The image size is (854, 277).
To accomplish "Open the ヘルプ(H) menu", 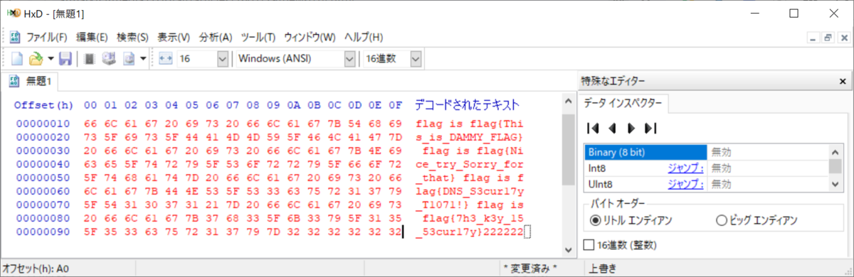I will pos(363,38).
